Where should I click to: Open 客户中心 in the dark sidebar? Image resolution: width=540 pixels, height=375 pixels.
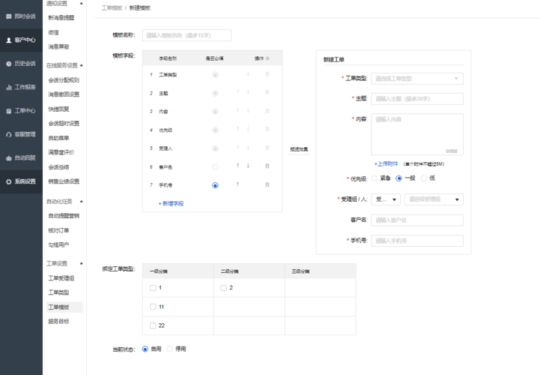[x=21, y=40]
